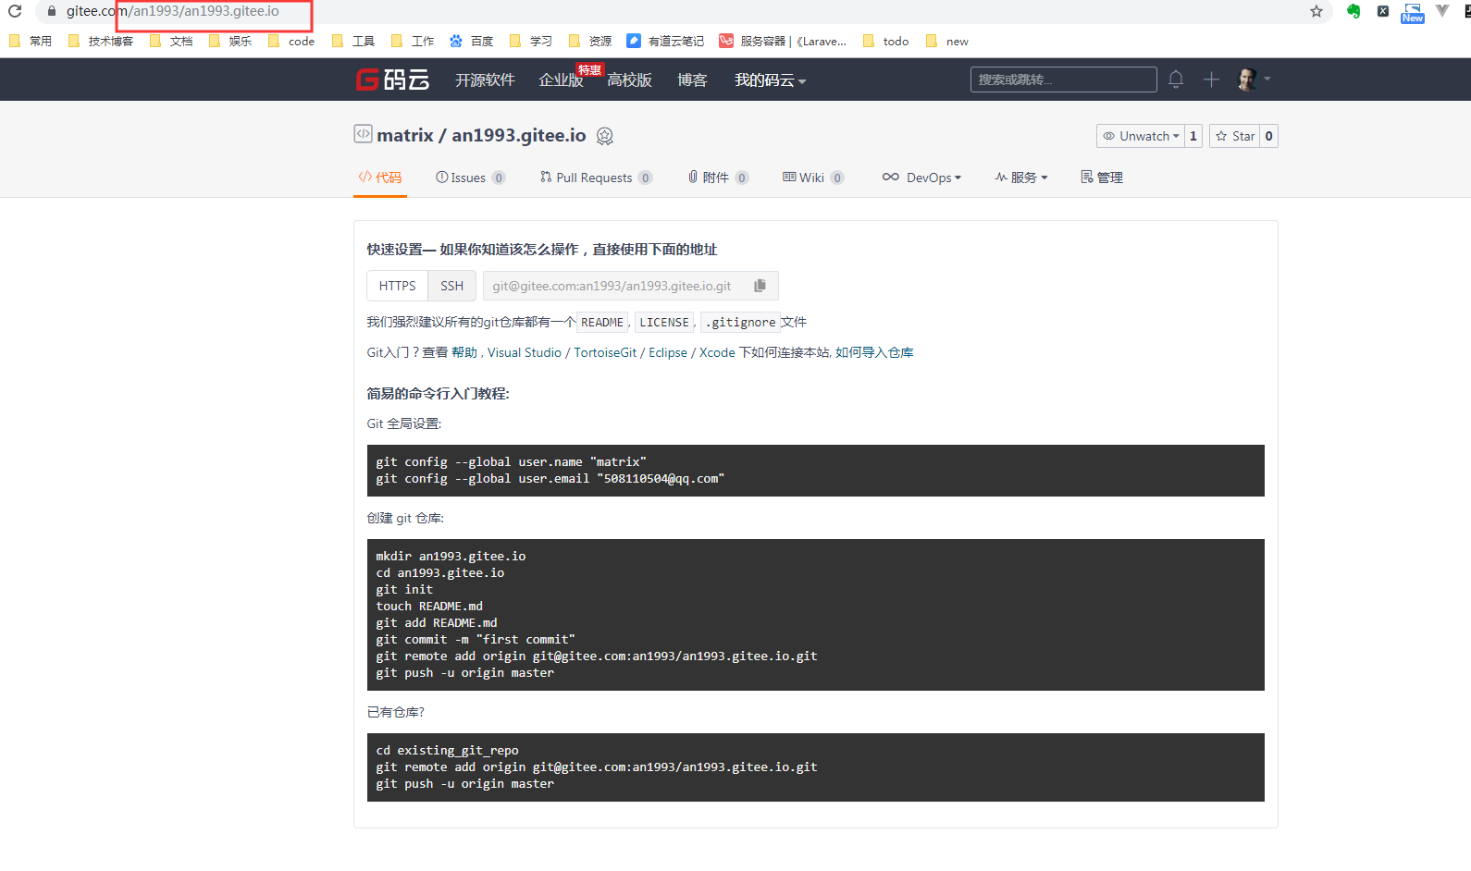This screenshot has width=1471, height=871.
Task: Open the TortoiseGit link
Action: click(x=605, y=352)
